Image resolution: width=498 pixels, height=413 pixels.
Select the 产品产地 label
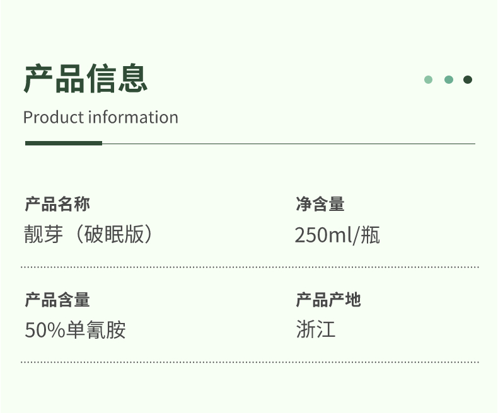[x=328, y=300]
